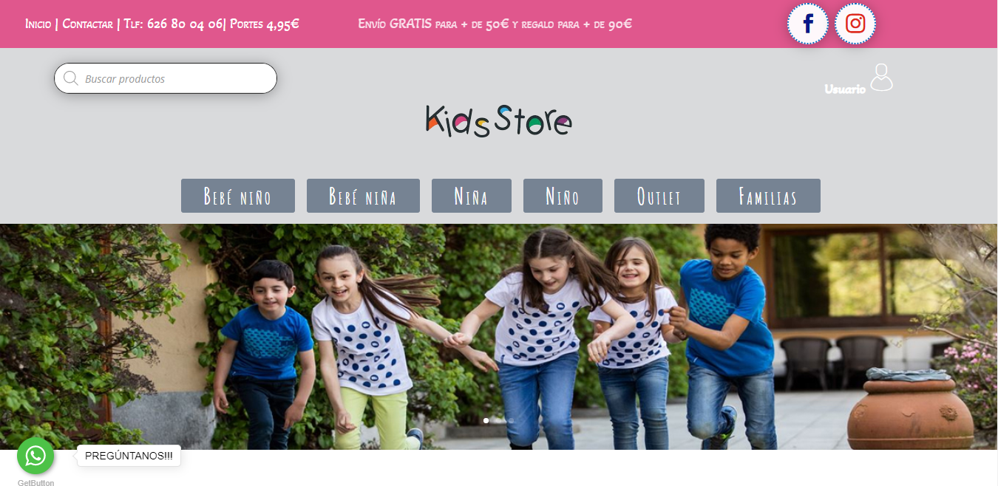998x486 pixels.
Task: Open the Bebé niño category
Action: tap(238, 196)
